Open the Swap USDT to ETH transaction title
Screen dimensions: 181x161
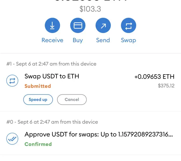coord(52,76)
